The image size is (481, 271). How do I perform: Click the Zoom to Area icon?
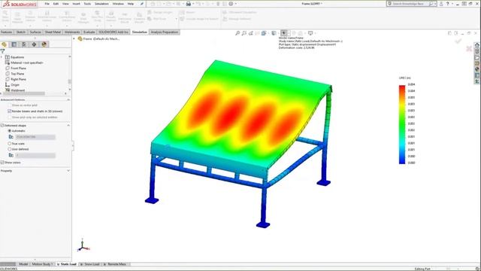(244, 33)
